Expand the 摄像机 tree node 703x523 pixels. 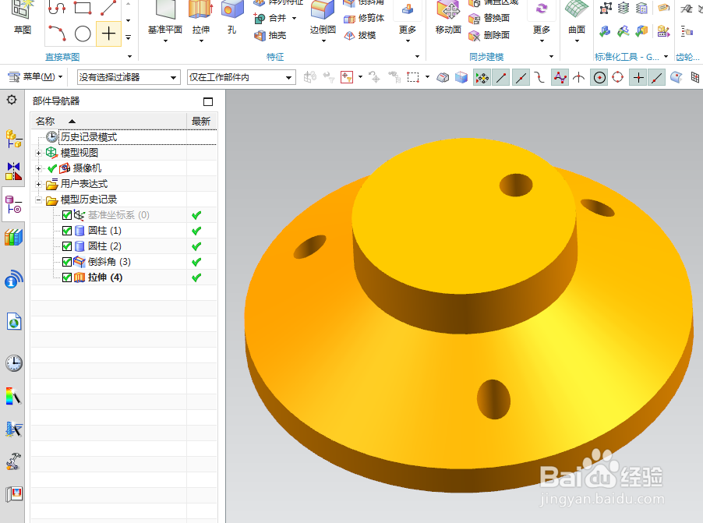coord(38,168)
